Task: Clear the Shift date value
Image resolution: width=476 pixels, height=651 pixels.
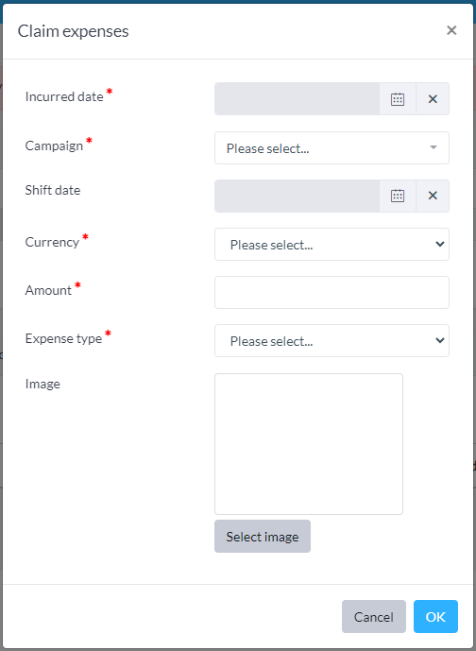Action: [x=433, y=196]
